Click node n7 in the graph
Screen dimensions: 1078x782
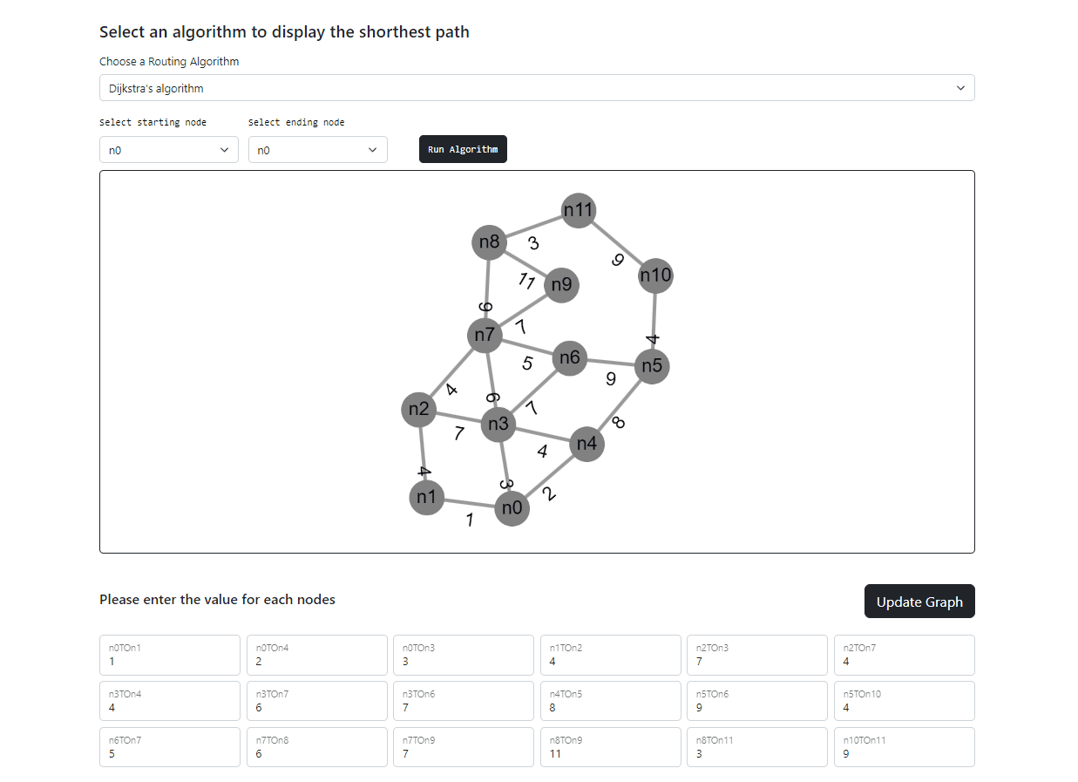click(x=485, y=334)
